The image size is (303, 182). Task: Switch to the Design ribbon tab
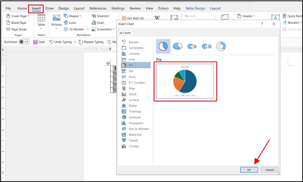[63, 8]
